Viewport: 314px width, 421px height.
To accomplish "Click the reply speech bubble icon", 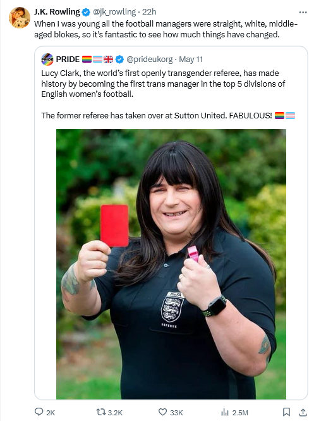I will click(39, 412).
